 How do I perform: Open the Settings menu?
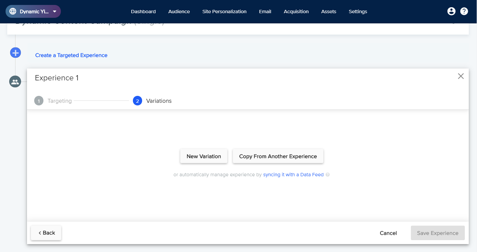click(x=358, y=11)
